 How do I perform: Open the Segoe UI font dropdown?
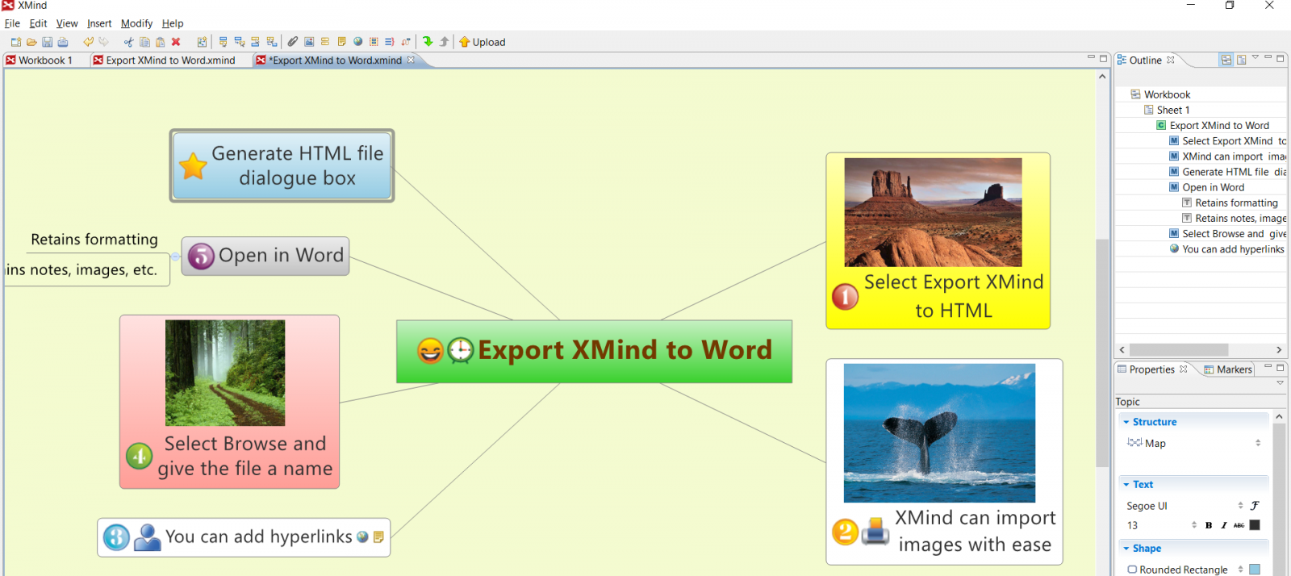pyautogui.click(x=1240, y=506)
